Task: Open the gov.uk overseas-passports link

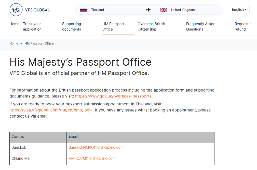Action: (113, 96)
